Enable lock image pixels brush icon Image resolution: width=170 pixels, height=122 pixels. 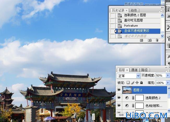133,83
